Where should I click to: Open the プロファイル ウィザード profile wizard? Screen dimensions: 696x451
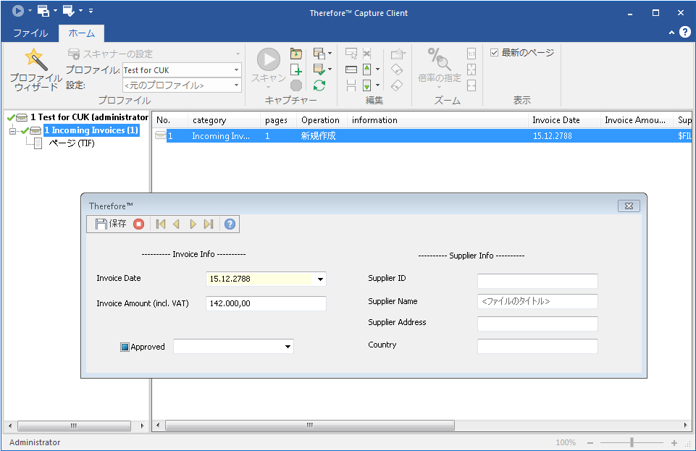click(35, 69)
